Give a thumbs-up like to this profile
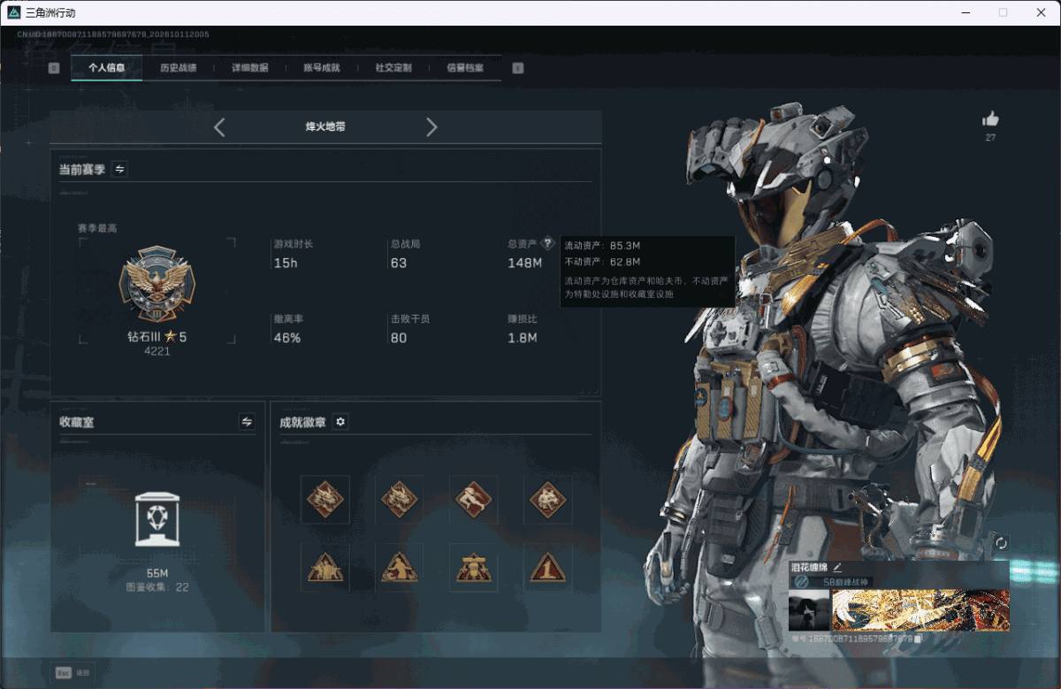Screen dimensions: 1061x689 pos(990,119)
